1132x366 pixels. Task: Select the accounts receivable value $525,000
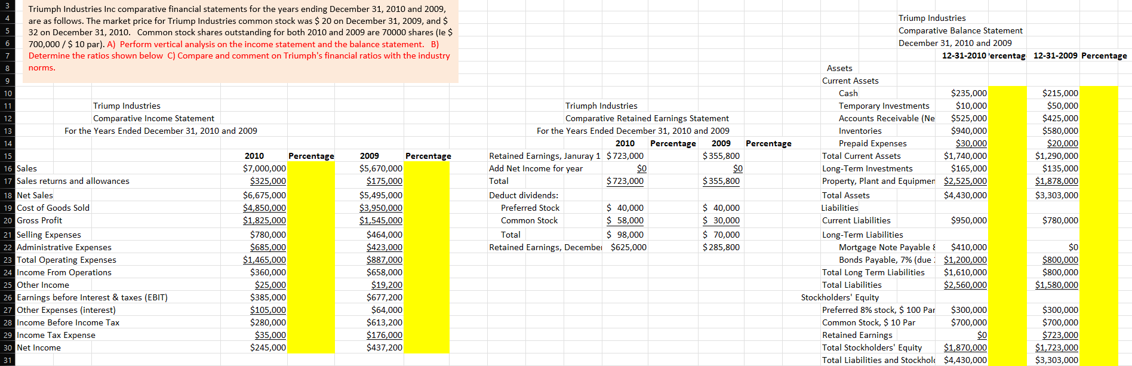[968, 118]
